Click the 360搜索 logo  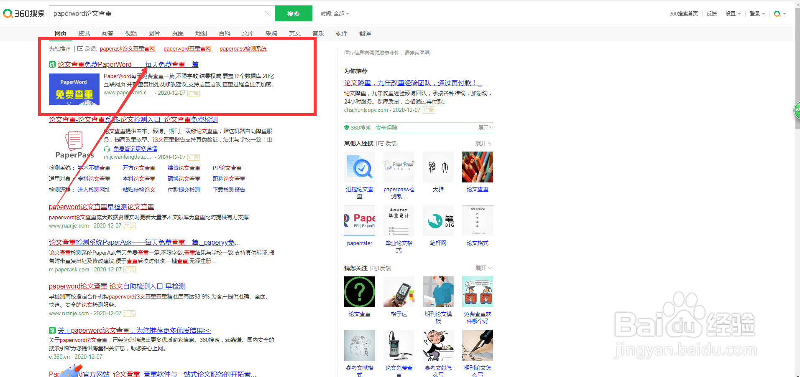coord(23,13)
